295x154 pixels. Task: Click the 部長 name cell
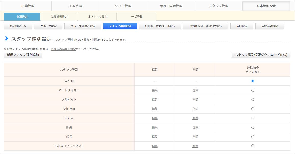coord(69,127)
